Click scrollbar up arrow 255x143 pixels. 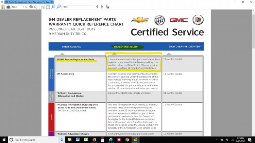[253, 11]
